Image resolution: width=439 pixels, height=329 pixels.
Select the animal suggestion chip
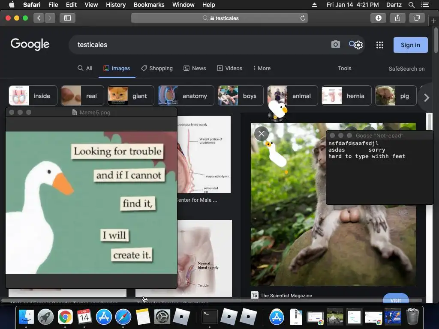coord(292,96)
